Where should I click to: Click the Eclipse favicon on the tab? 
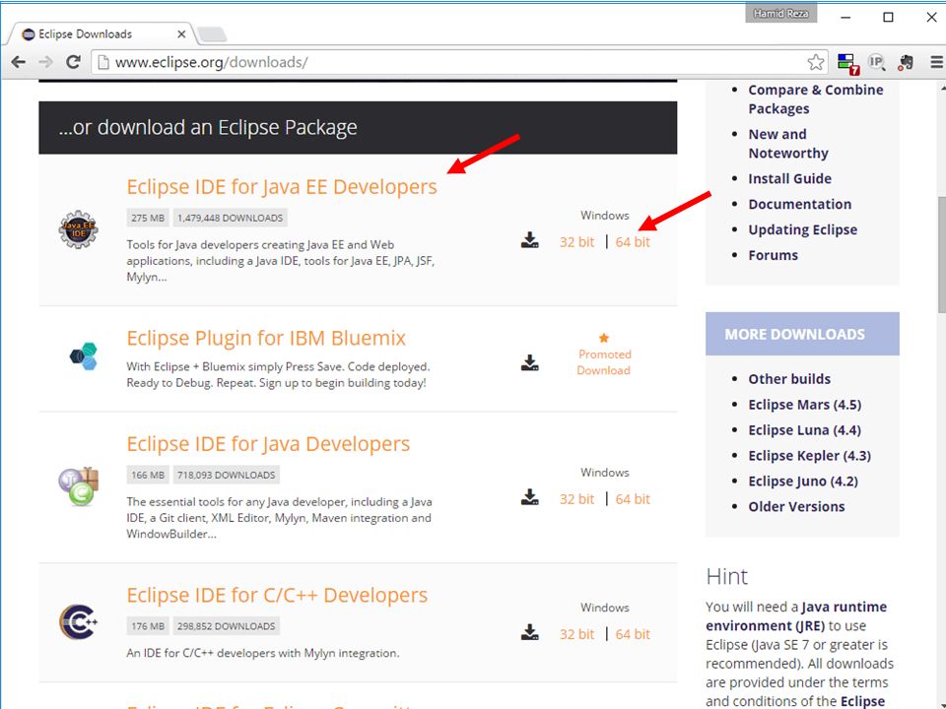click(29, 34)
